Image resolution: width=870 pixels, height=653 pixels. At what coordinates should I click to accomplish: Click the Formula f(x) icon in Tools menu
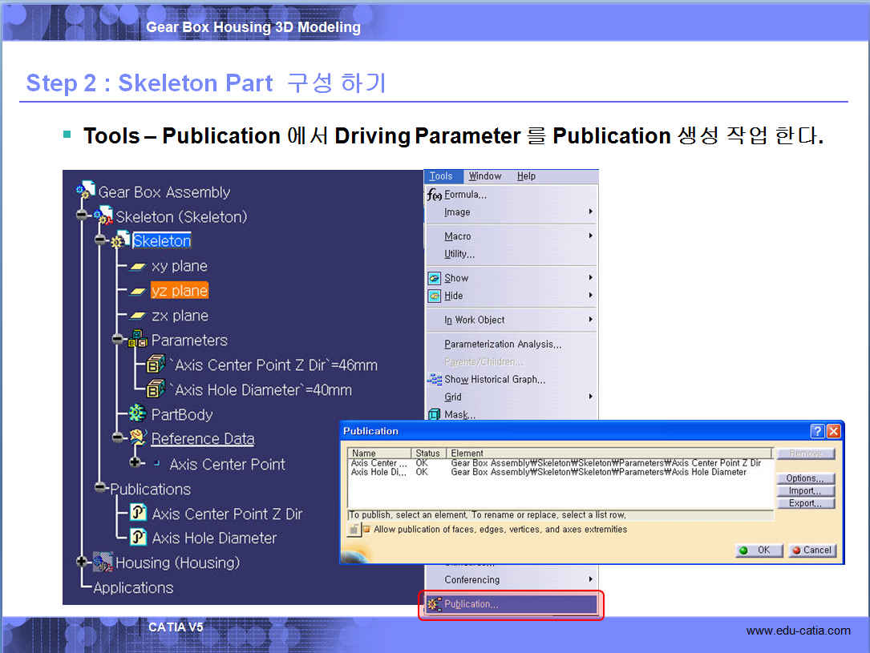coord(434,195)
